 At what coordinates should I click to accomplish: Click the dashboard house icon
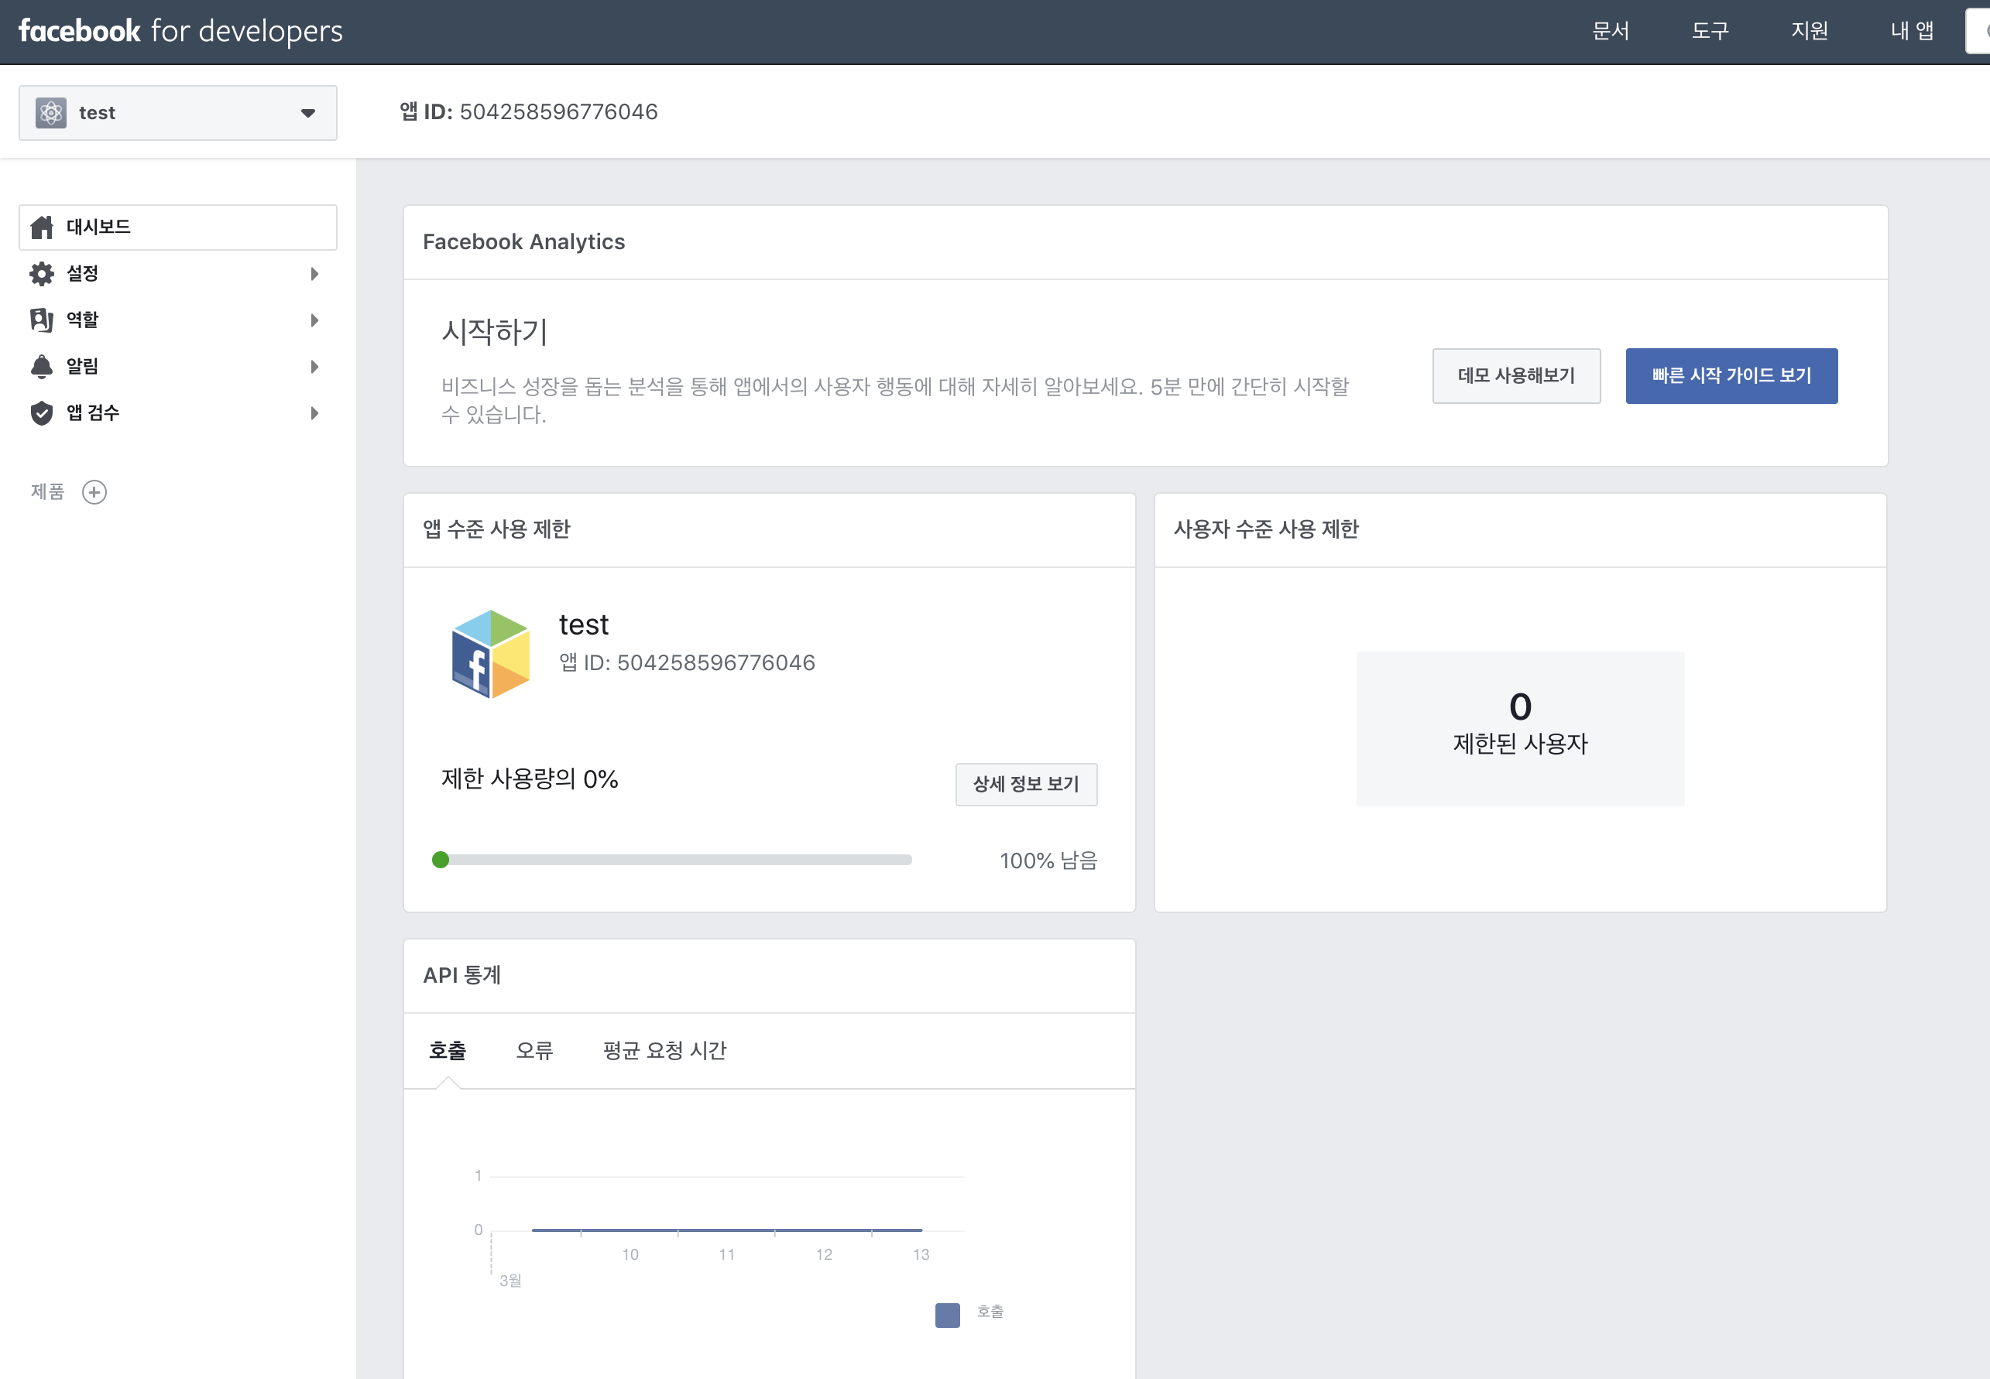pyautogui.click(x=42, y=228)
